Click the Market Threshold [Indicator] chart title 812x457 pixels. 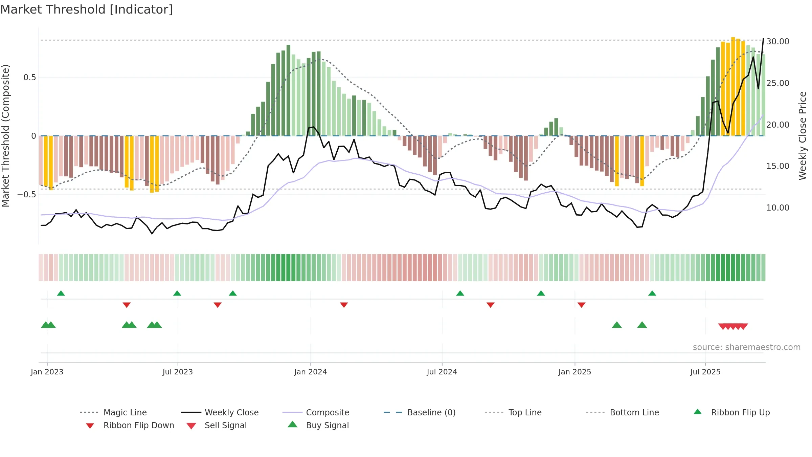87,9
